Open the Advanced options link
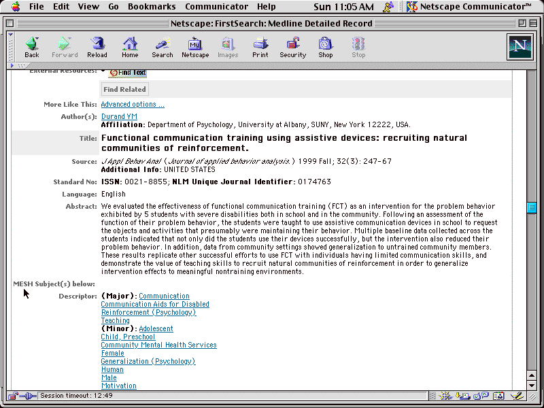The height and width of the screenshot is (408, 544). point(133,104)
